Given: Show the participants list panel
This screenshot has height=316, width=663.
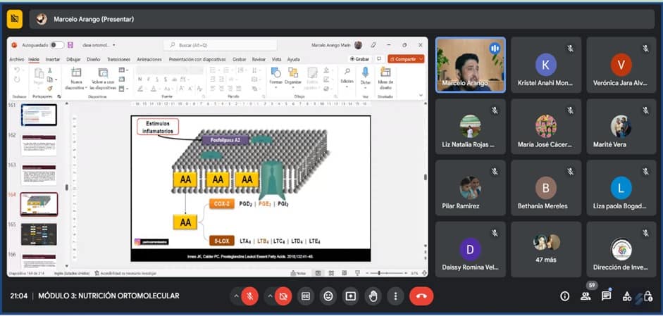Looking at the screenshot, I should pos(585,296).
